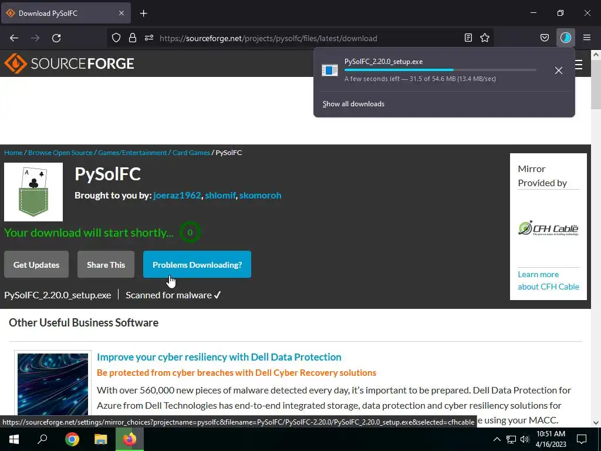Click the site security padlock icon

click(x=133, y=38)
